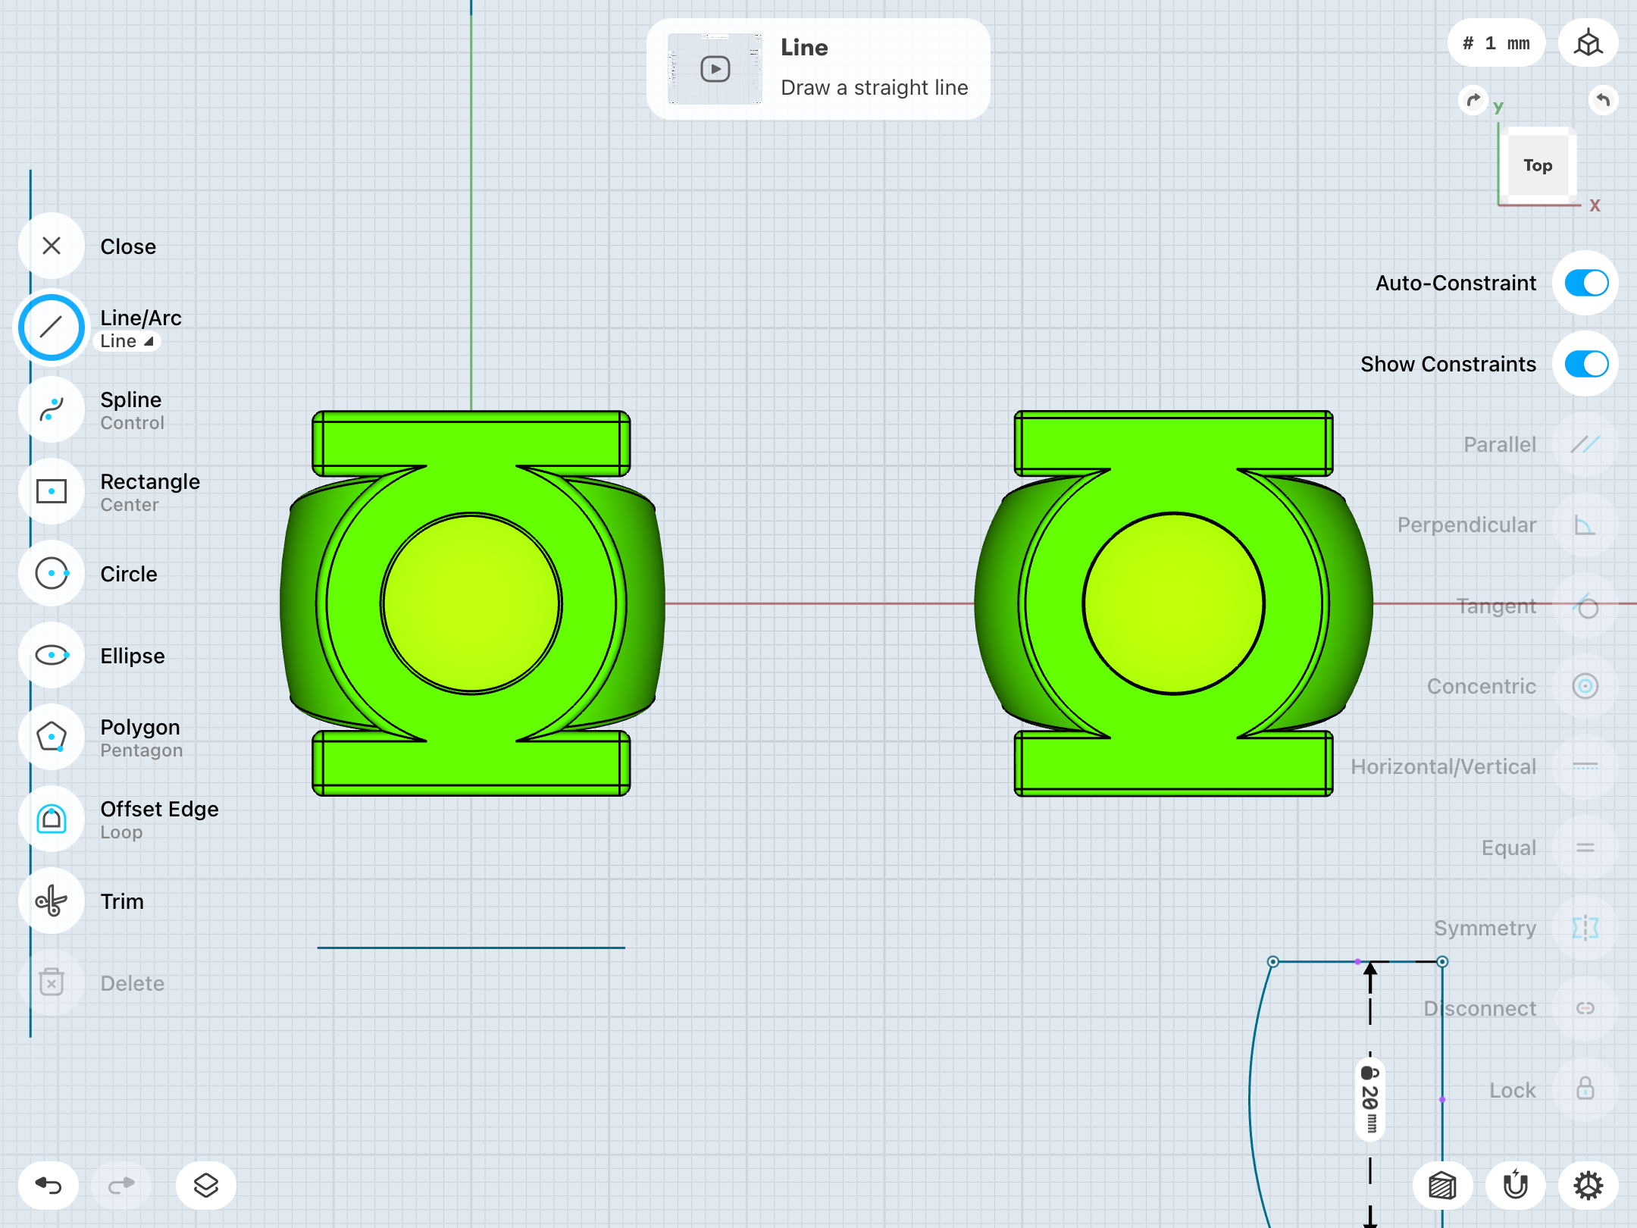Screen dimensions: 1637x1228
Task: Close the sketch tools menu
Action: click(x=52, y=246)
